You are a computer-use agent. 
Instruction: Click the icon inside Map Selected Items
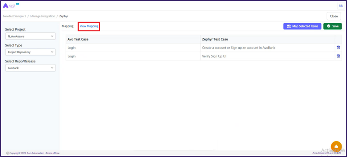tap(289, 26)
